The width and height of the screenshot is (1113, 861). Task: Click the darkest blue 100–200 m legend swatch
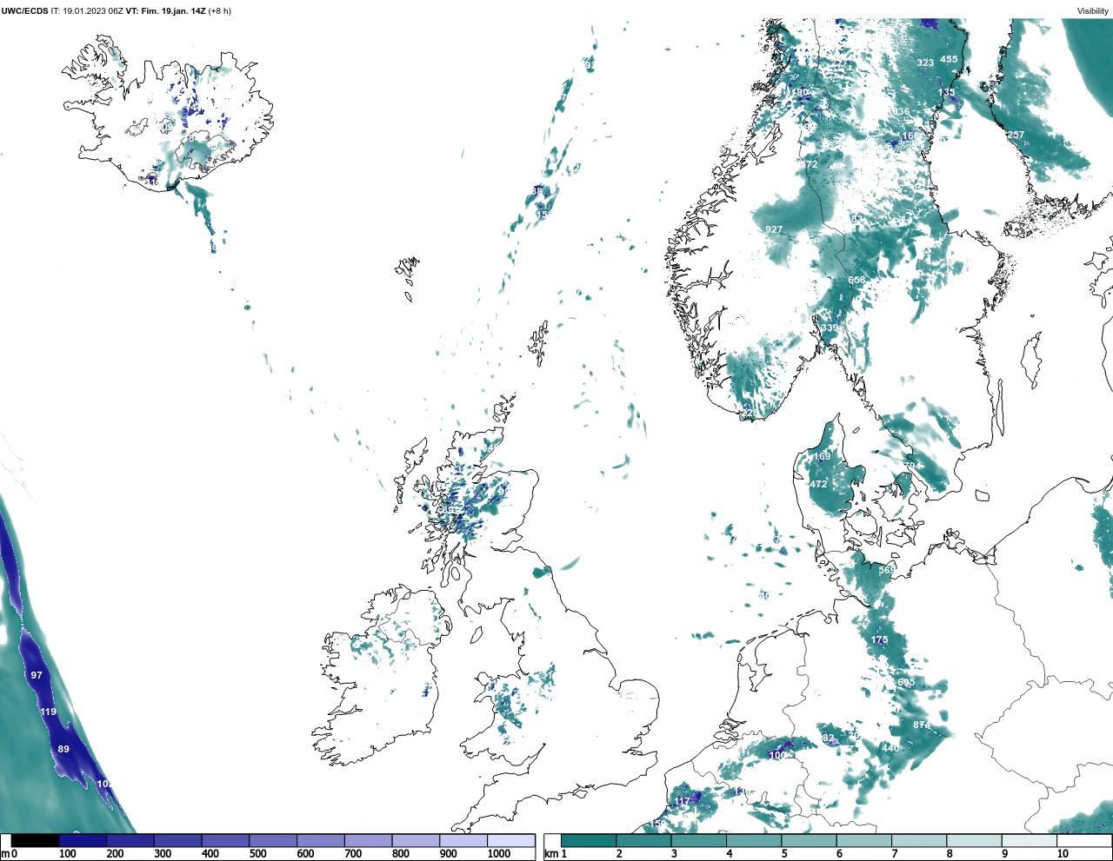(x=83, y=841)
